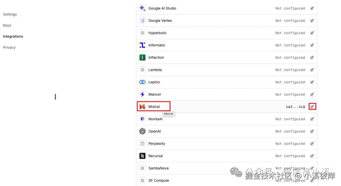Edit the Infermatic key
The height and width of the screenshot is (186, 341).
click(312, 45)
